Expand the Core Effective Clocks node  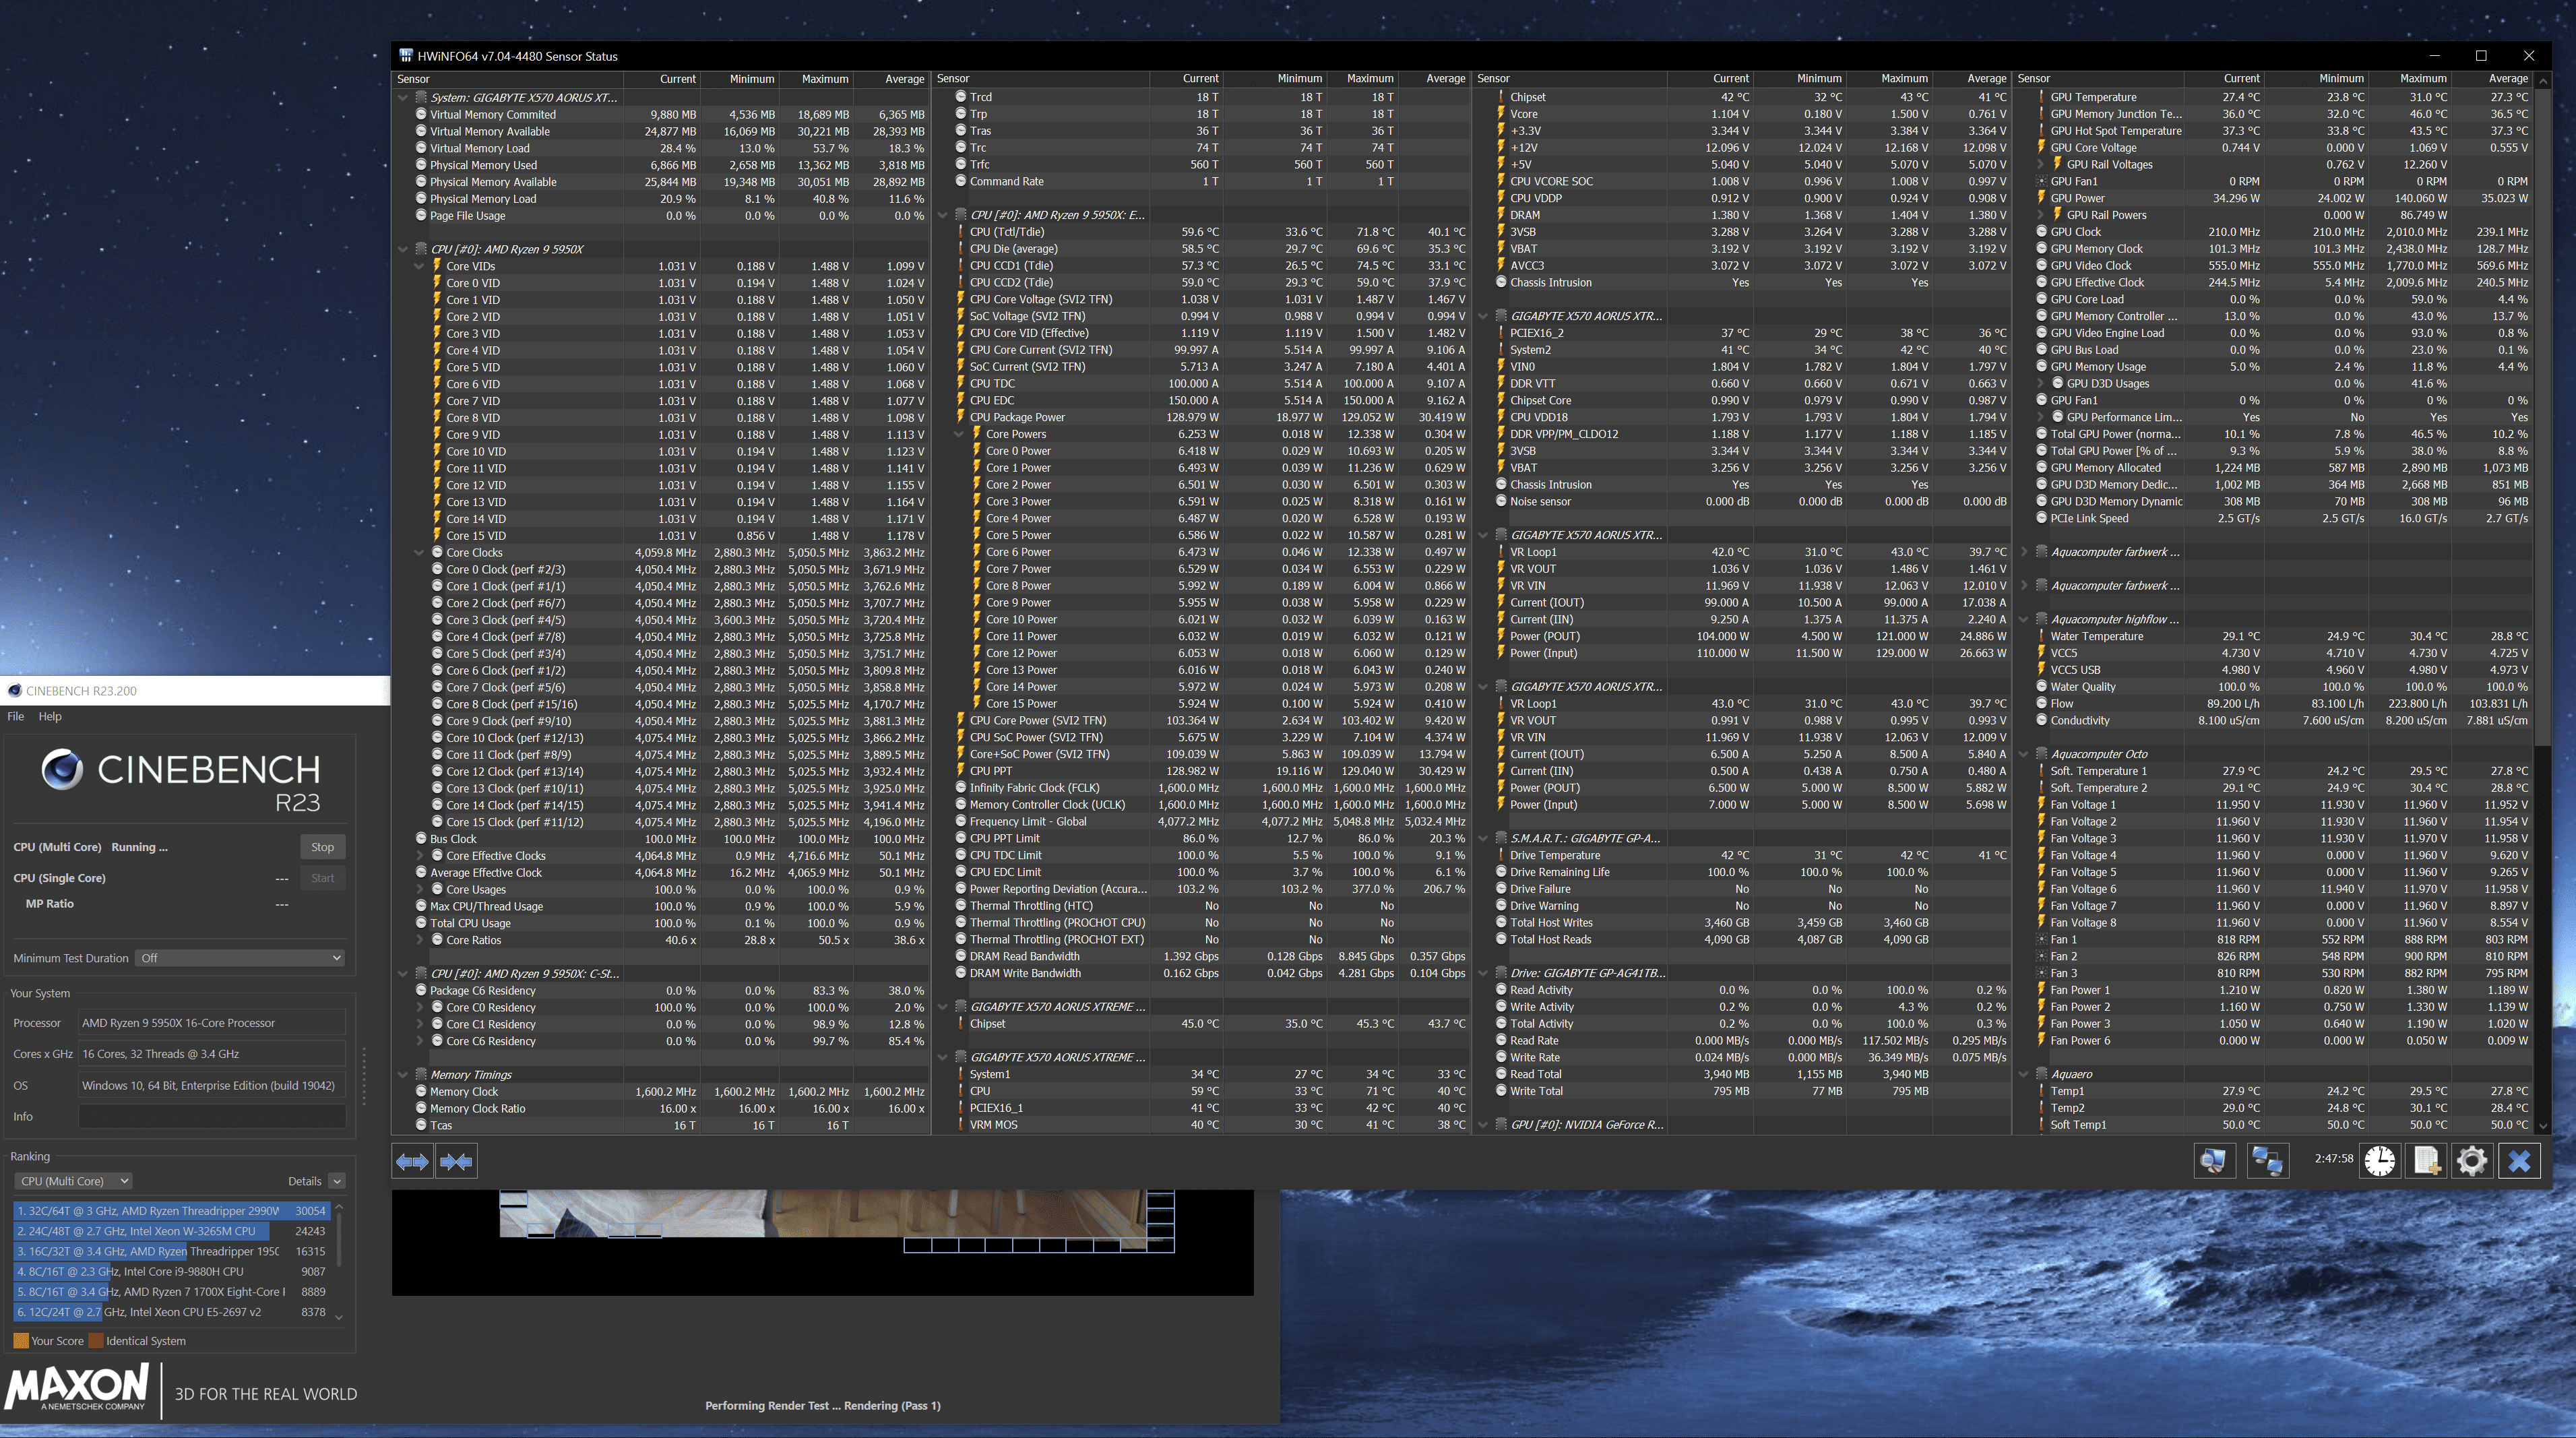[419, 855]
